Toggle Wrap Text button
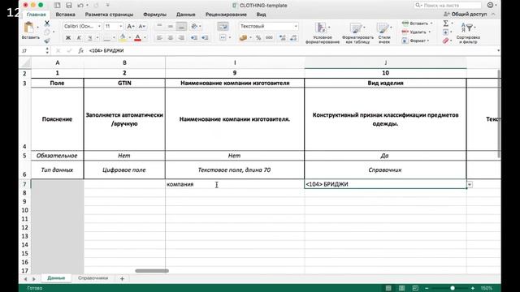The width and height of the screenshot is (520, 292). (x=223, y=26)
